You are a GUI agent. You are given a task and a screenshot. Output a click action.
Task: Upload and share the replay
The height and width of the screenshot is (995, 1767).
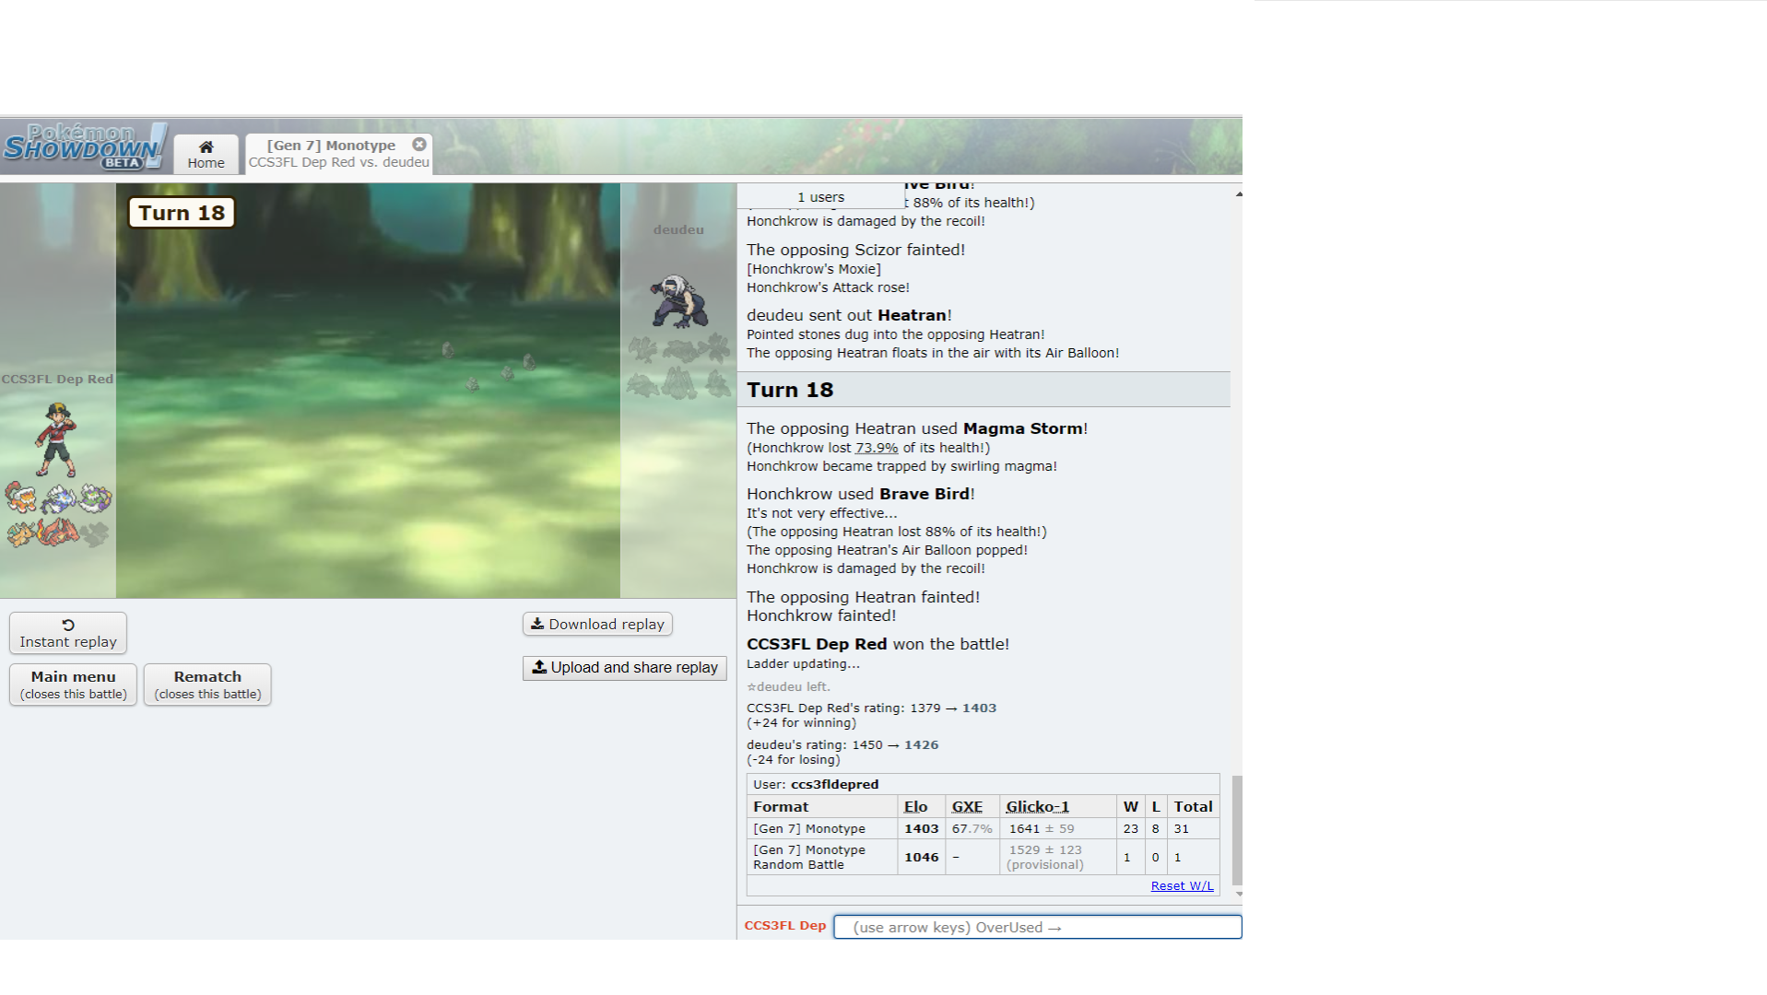pyautogui.click(x=625, y=668)
